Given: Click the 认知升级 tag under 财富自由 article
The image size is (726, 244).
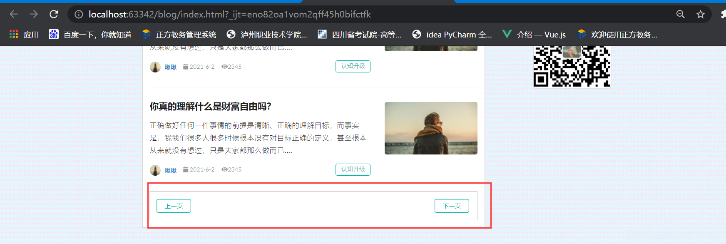Looking at the screenshot, I should (x=353, y=169).
